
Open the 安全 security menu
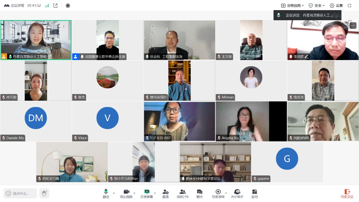click(317, 5)
